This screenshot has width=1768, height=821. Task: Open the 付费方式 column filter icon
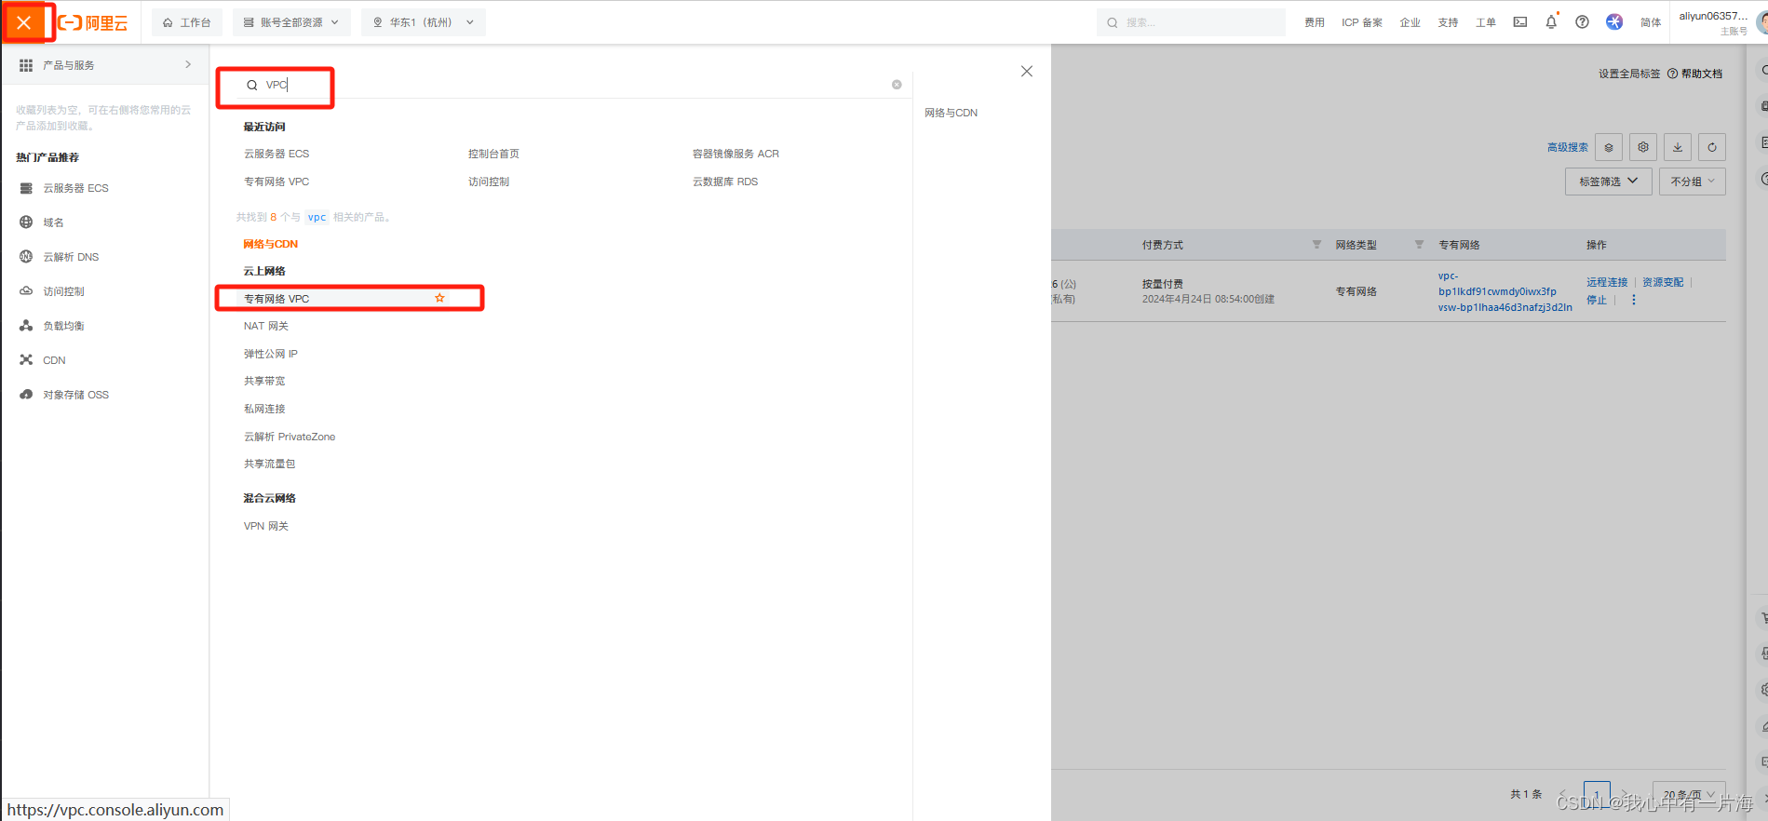click(1316, 245)
